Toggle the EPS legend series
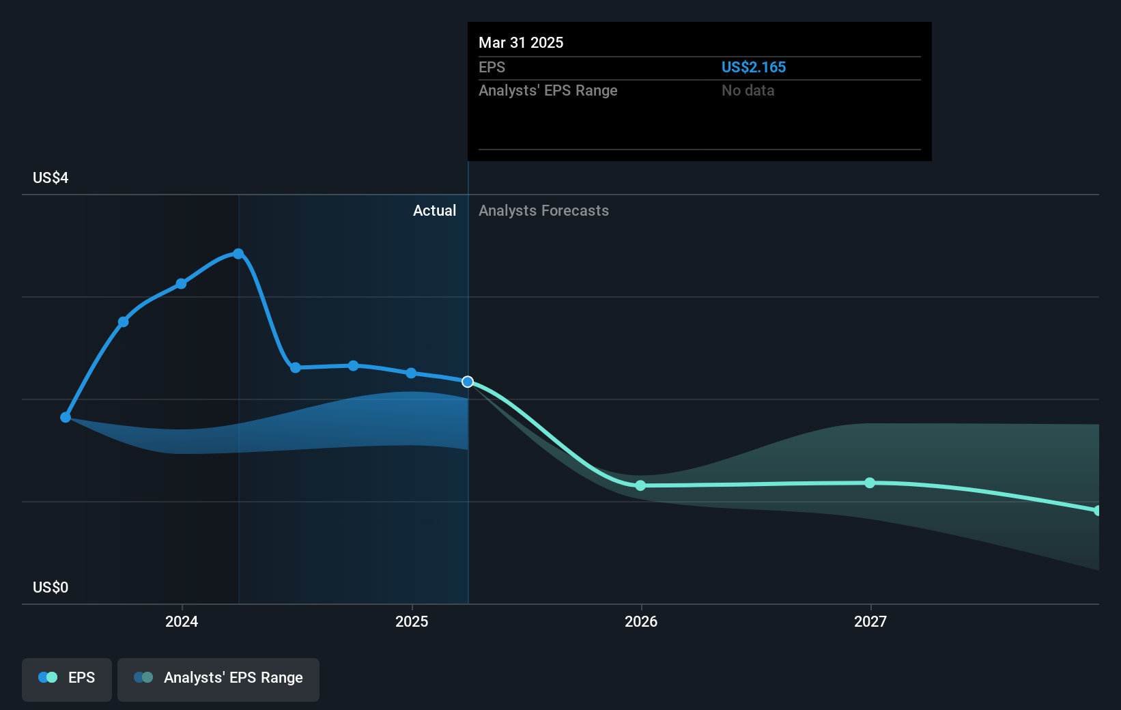The image size is (1121, 710). click(x=67, y=679)
